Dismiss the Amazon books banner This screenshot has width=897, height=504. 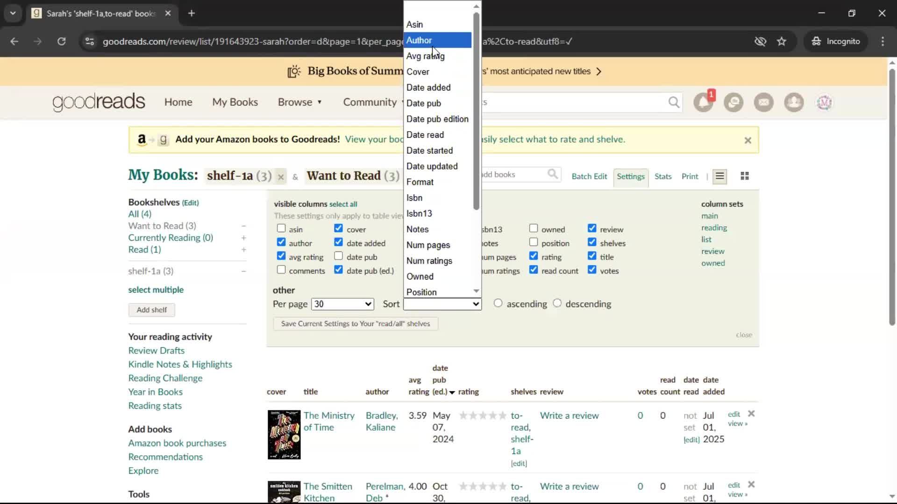747,140
